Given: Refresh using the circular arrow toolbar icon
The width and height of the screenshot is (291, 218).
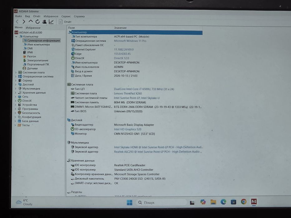Looking at the screenshot, I should (37, 22).
